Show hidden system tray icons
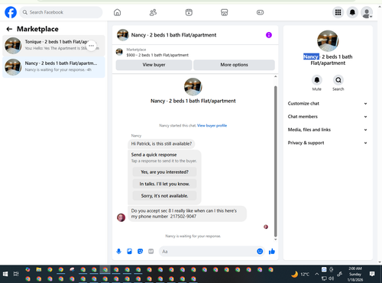The height and width of the screenshot is (283, 382). pyautogui.click(x=316, y=274)
